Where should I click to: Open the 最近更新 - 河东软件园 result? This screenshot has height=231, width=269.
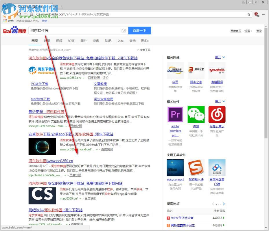click(46, 112)
